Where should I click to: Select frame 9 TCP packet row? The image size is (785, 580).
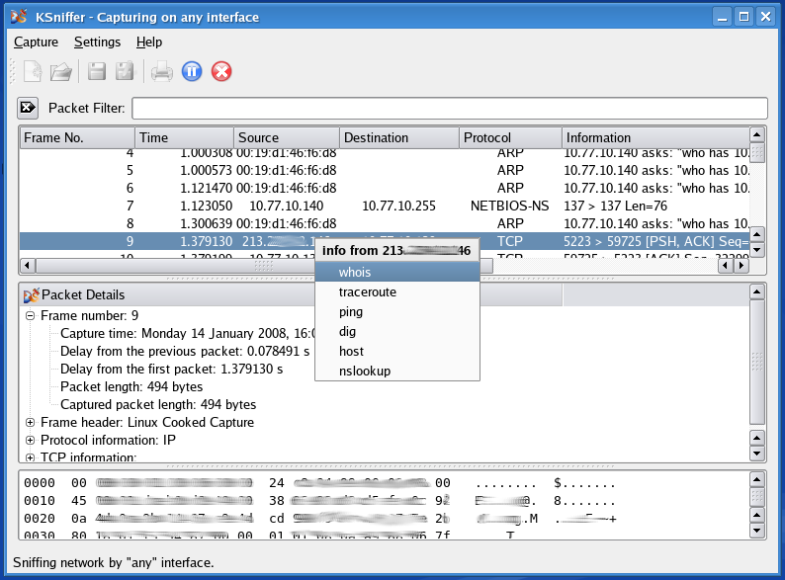385,241
